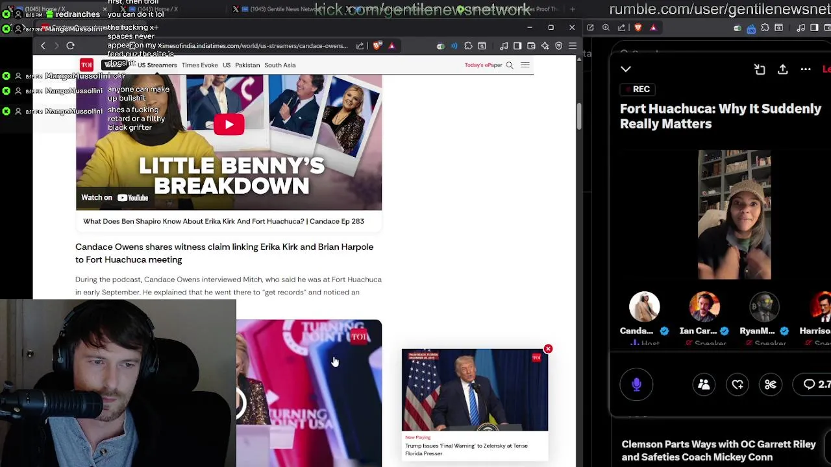Click the blue 180 extension badge icon
Screen dimensions: 831x467
(x=751, y=29)
